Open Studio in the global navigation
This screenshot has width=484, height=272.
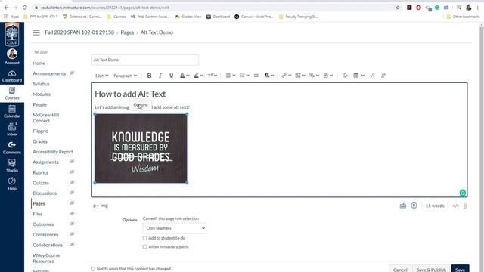12,166
